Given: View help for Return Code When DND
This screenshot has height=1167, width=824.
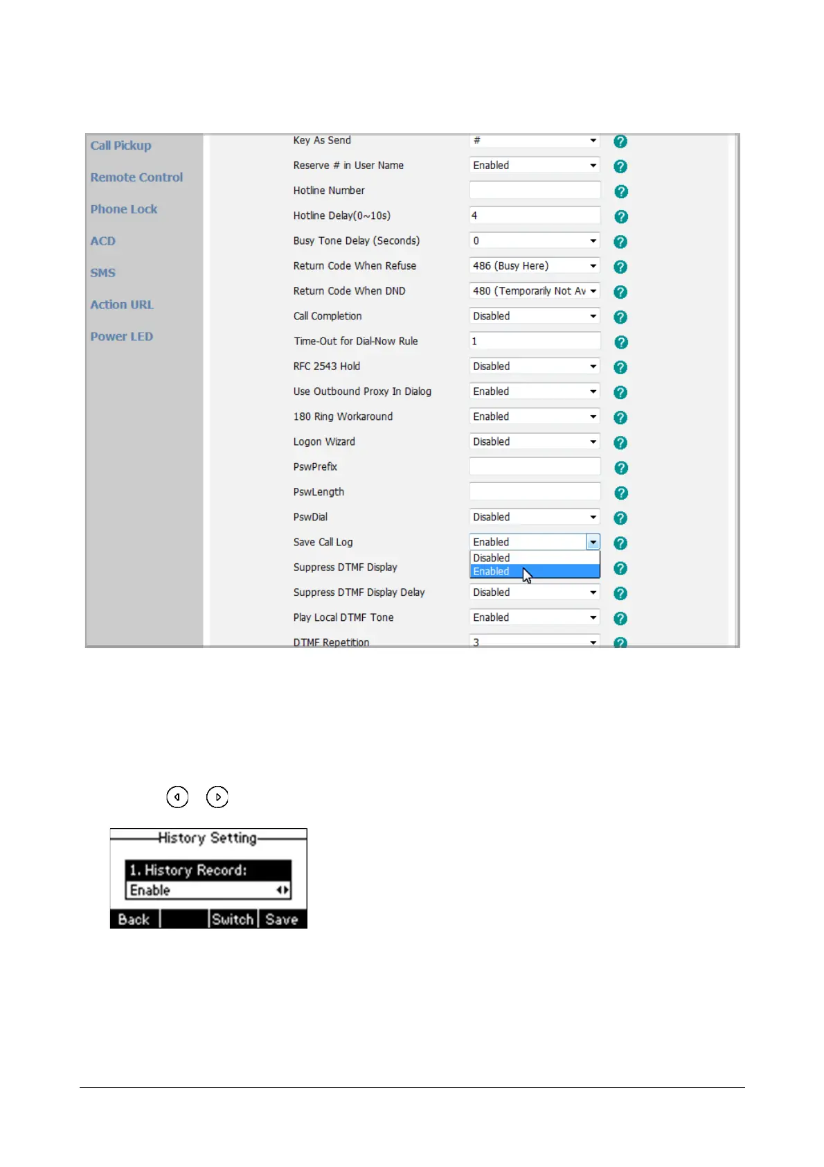Looking at the screenshot, I should tap(620, 292).
